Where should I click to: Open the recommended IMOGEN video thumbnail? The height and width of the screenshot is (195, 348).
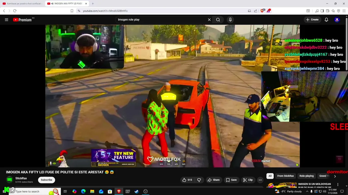[x=282, y=185]
